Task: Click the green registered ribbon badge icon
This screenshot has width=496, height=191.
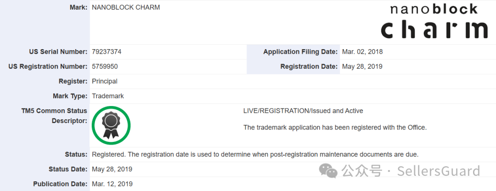Action: pyautogui.click(x=111, y=125)
